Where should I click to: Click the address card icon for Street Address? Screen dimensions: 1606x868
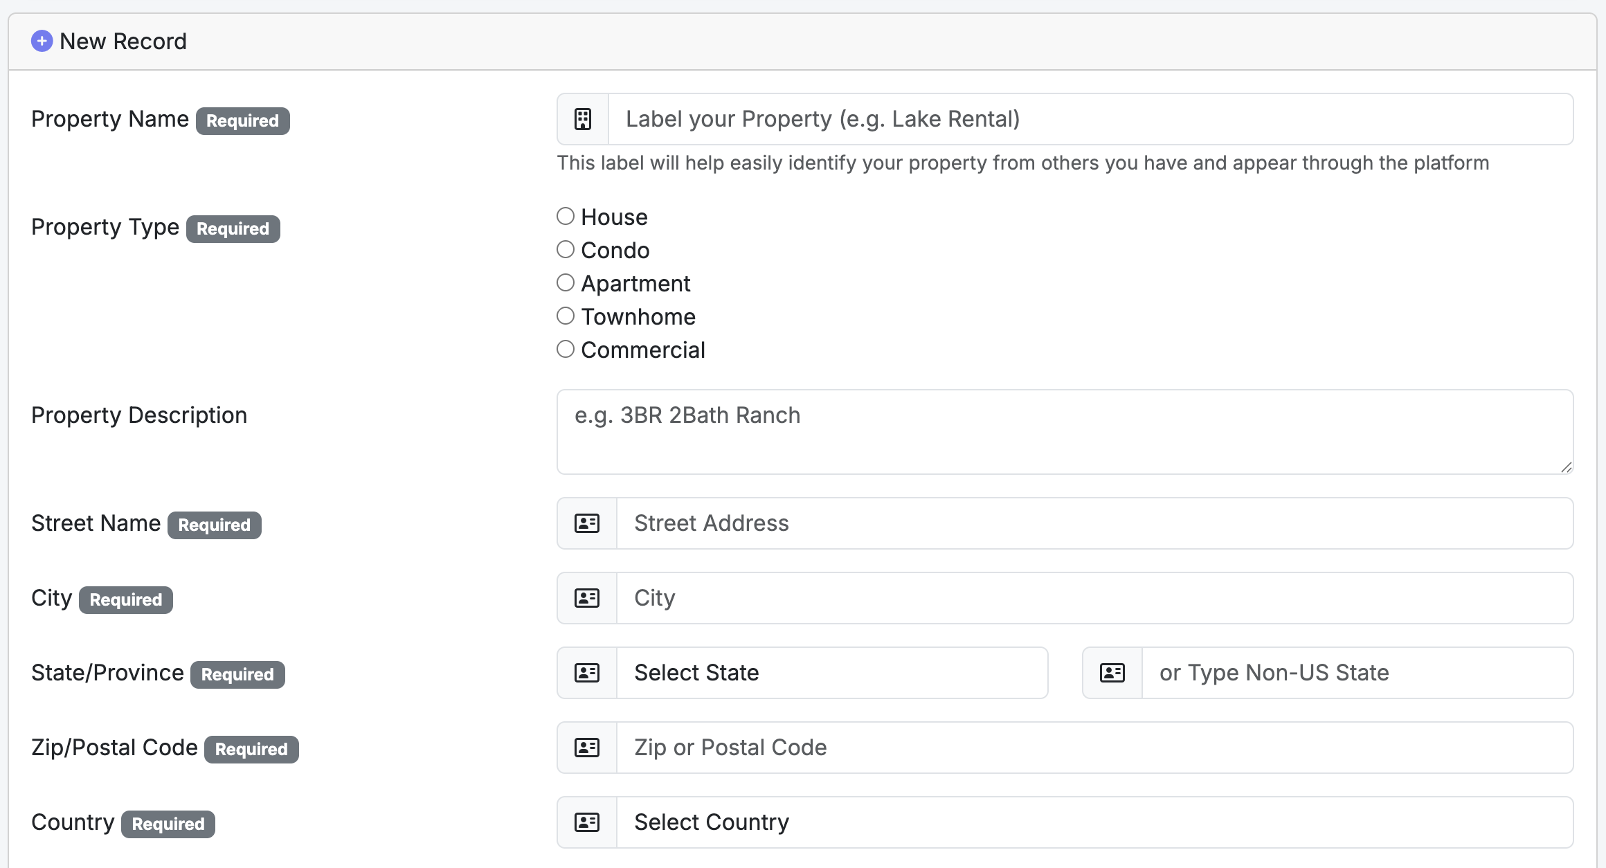coord(587,523)
